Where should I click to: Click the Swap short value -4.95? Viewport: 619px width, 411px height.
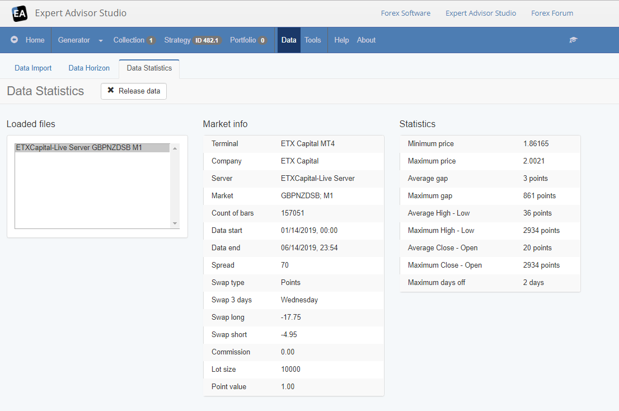[289, 335]
